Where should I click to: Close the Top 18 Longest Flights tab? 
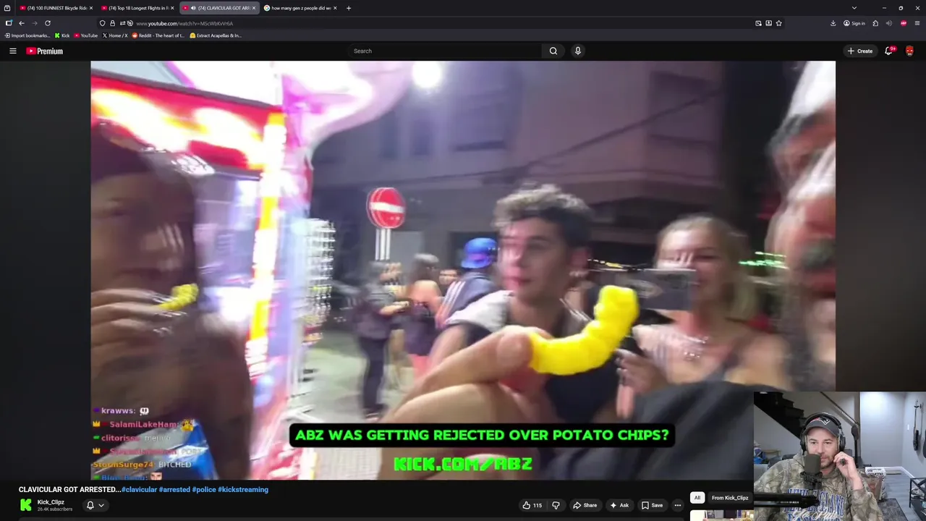click(x=172, y=8)
